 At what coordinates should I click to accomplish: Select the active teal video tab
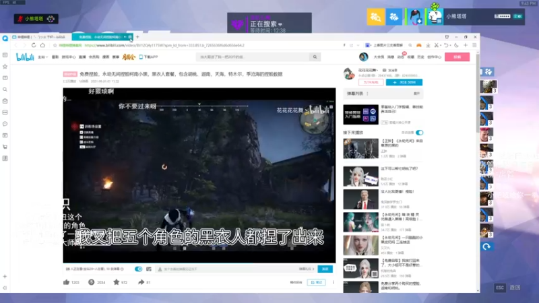point(102,37)
